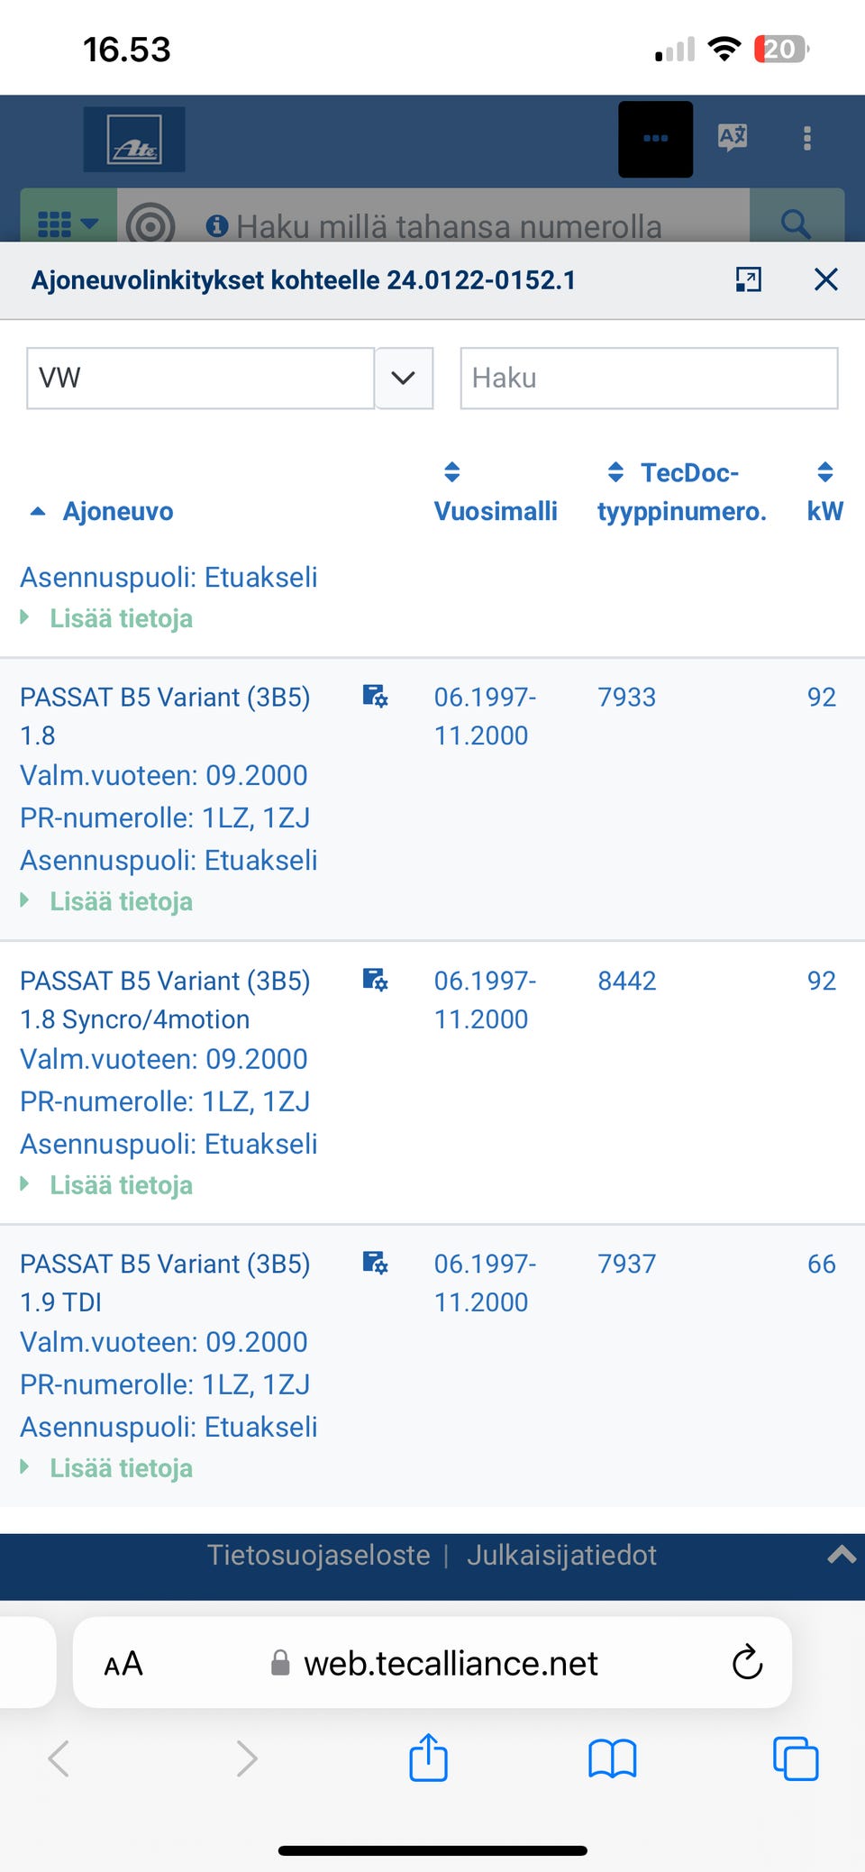Open the Tietosuojaseloste link
The width and height of the screenshot is (865, 1872).
(319, 1555)
